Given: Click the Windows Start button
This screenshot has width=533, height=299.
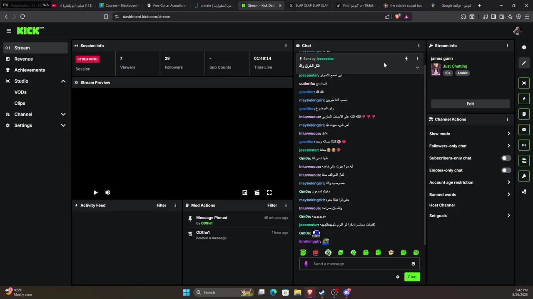Looking at the screenshot, I should tap(186, 292).
